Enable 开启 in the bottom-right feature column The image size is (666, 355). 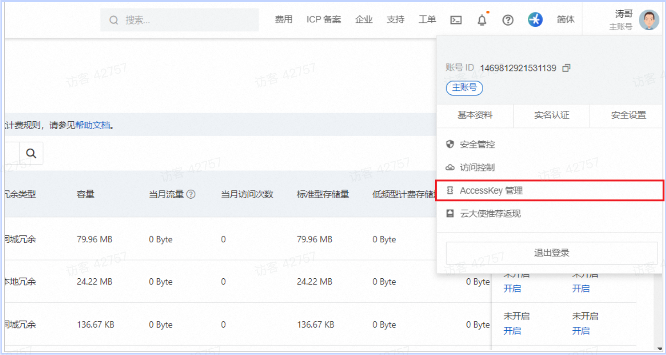(581, 331)
